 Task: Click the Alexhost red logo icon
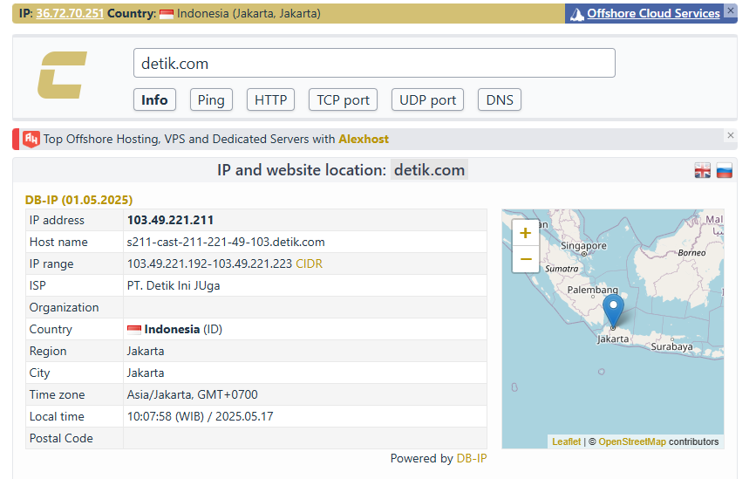[x=31, y=139]
